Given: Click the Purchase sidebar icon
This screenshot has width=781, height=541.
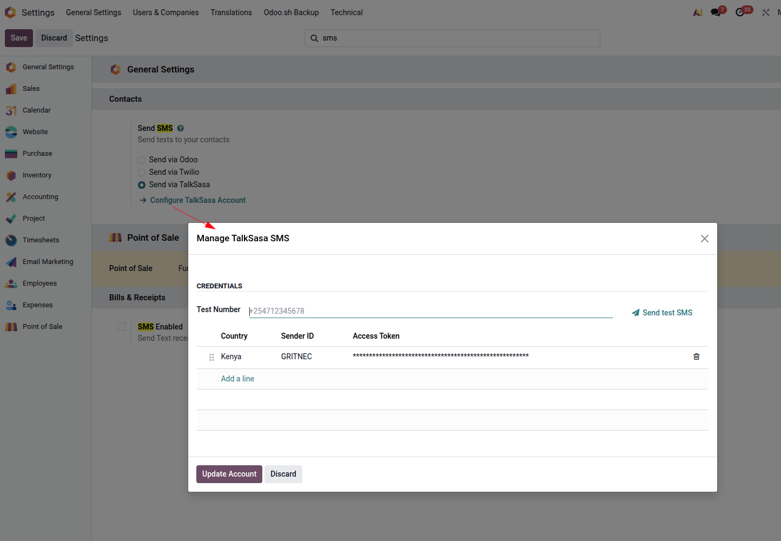Looking at the screenshot, I should pos(11,154).
